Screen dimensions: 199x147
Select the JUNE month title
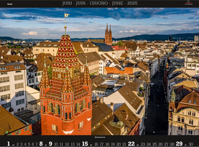click(117, 3)
